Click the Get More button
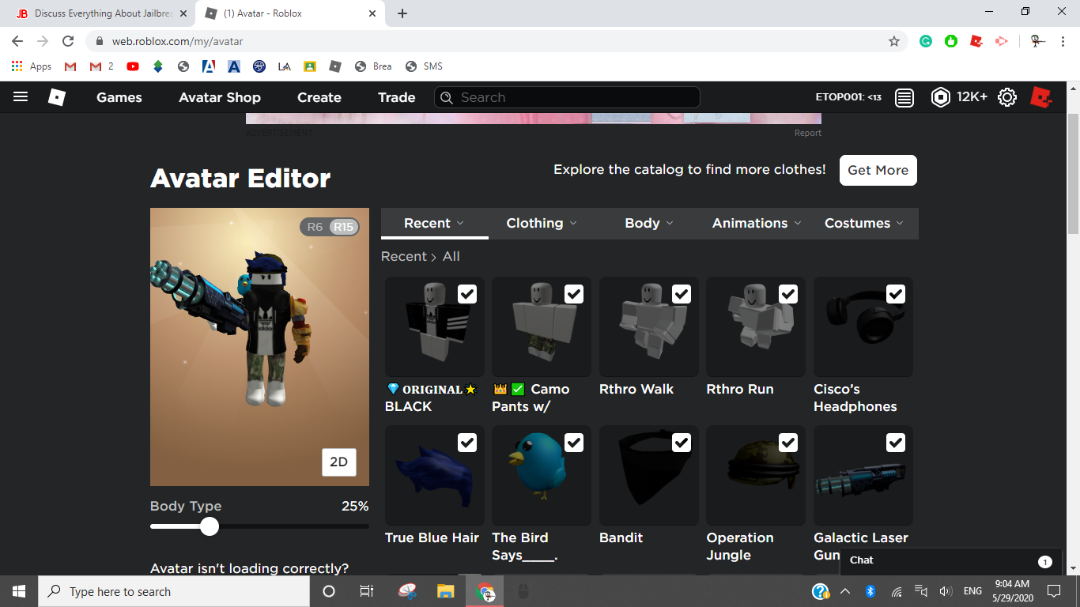 click(x=878, y=170)
